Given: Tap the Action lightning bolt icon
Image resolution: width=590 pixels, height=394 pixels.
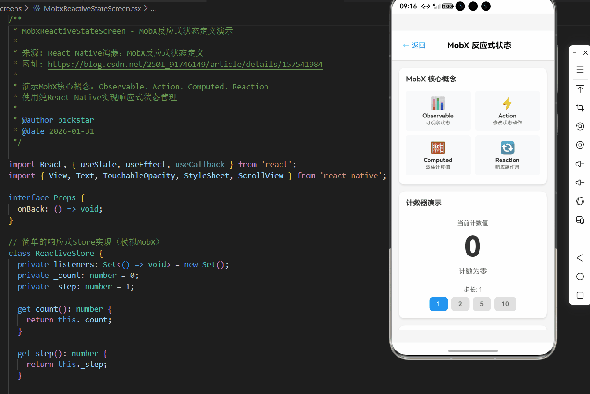Looking at the screenshot, I should click(x=507, y=103).
